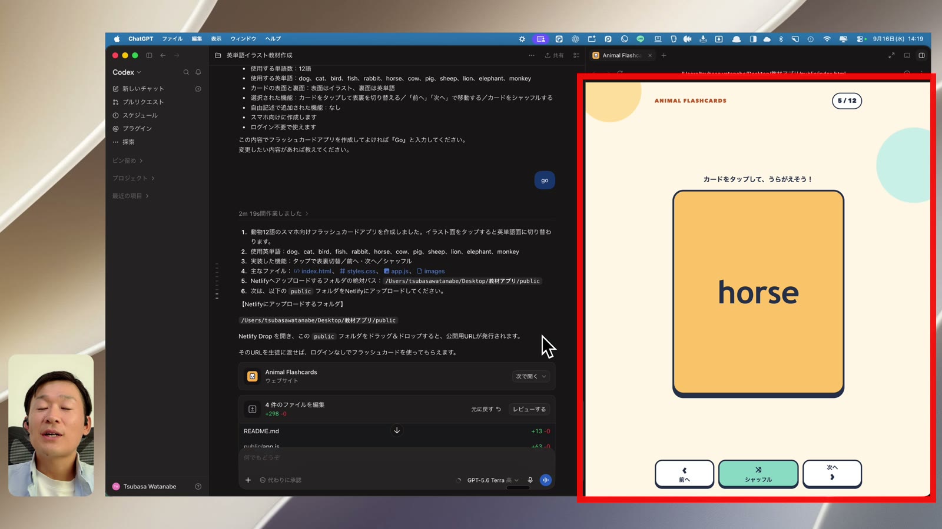Toggle the Codex sidebar panel icon
The image size is (942, 529).
[149, 55]
